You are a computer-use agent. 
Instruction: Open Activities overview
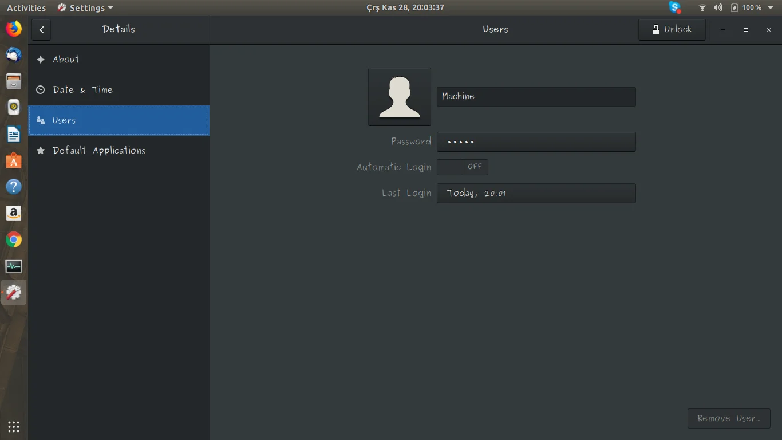coord(26,7)
